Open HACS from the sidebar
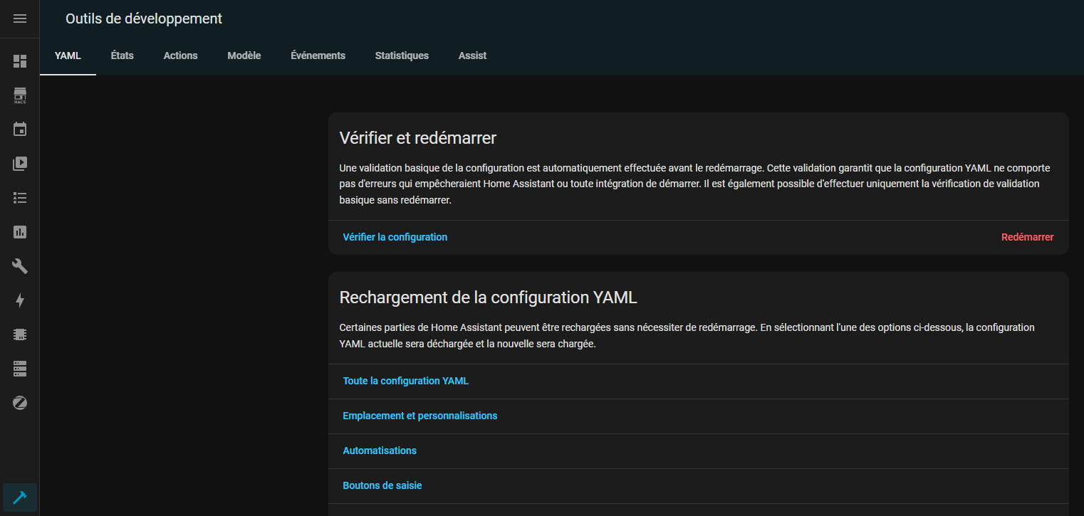The image size is (1084, 516). click(x=20, y=95)
